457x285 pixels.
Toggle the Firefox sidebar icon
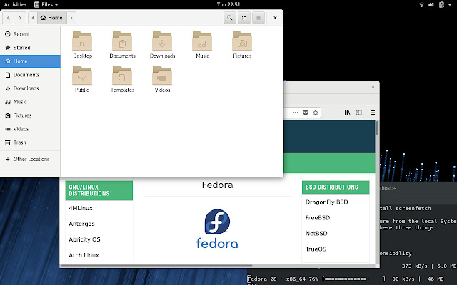[x=358, y=113]
